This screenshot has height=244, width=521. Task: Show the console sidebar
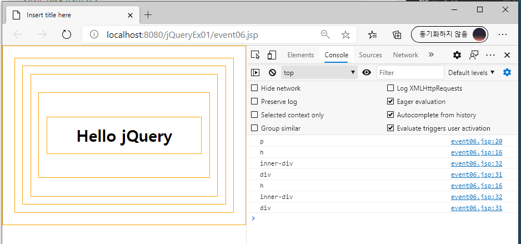pyautogui.click(x=255, y=72)
